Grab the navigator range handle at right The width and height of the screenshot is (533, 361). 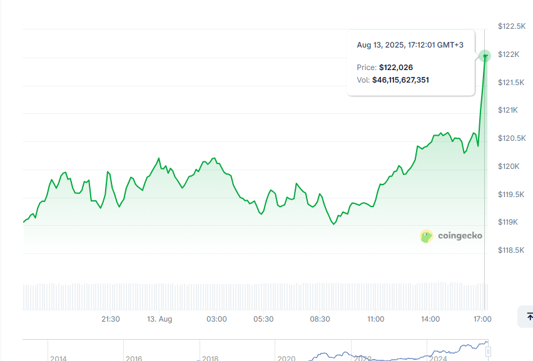coord(488,352)
